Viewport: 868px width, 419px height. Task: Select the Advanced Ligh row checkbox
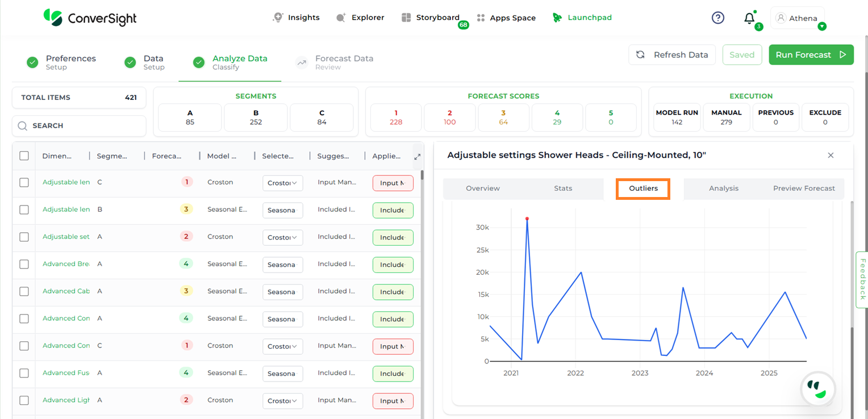(x=24, y=400)
